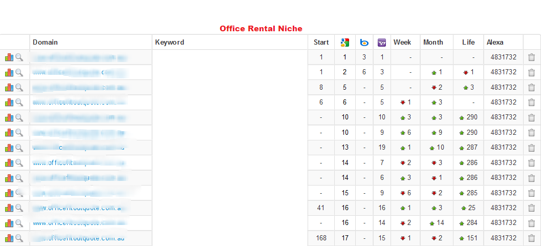Open the chart icon for the Start 41 row
Image resolution: width=541 pixels, height=246 pixels.
(x=9, y=208)
